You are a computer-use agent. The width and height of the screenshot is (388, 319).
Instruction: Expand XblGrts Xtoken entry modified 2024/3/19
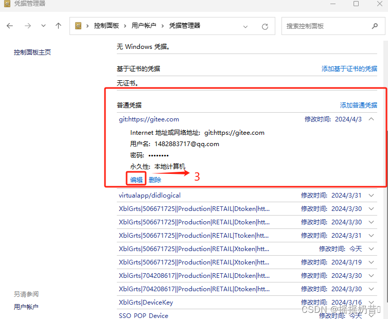coord(371,262)
